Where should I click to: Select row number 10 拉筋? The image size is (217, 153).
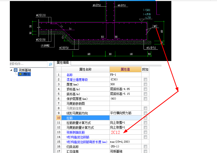tap(59, 118)
